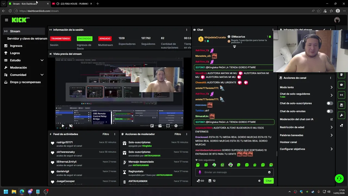Open stream preview settings gear
This screenshot has width=348, height=196.
176,126
